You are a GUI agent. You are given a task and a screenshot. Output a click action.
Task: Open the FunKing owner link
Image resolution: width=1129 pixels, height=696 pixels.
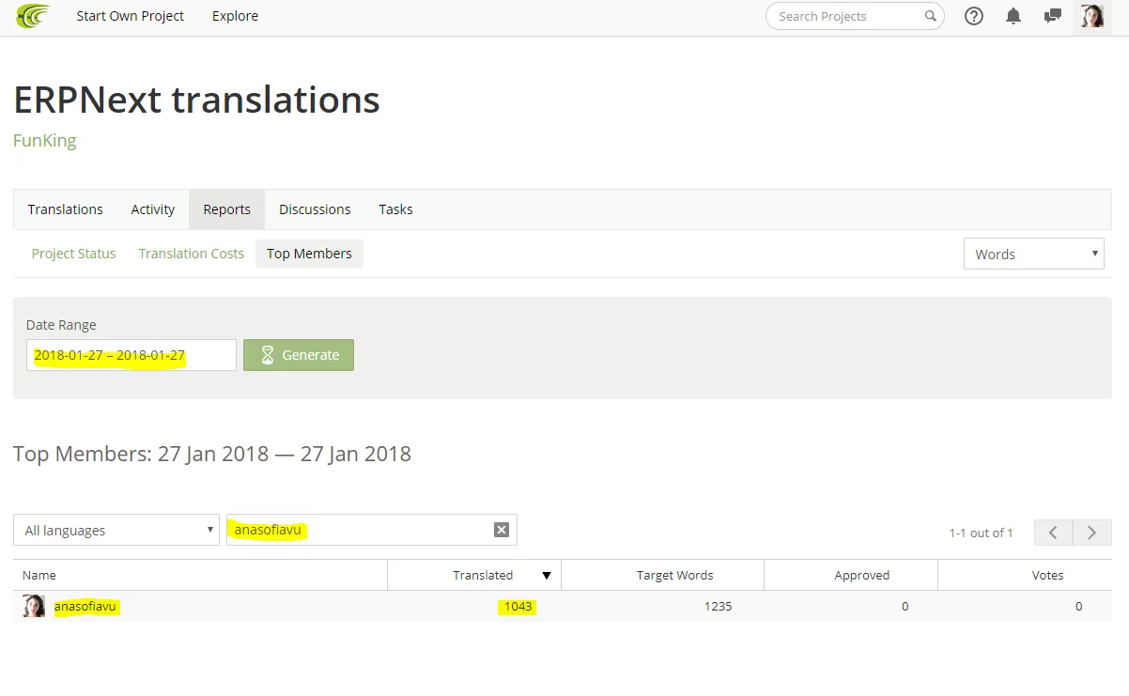click(x=45, y=141)
